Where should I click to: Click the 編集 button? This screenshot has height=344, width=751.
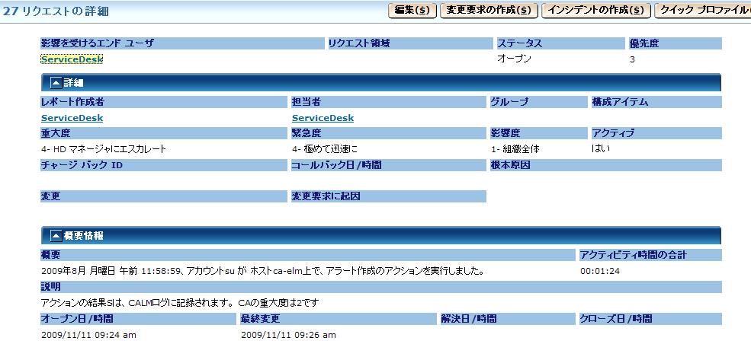point(412,11)
